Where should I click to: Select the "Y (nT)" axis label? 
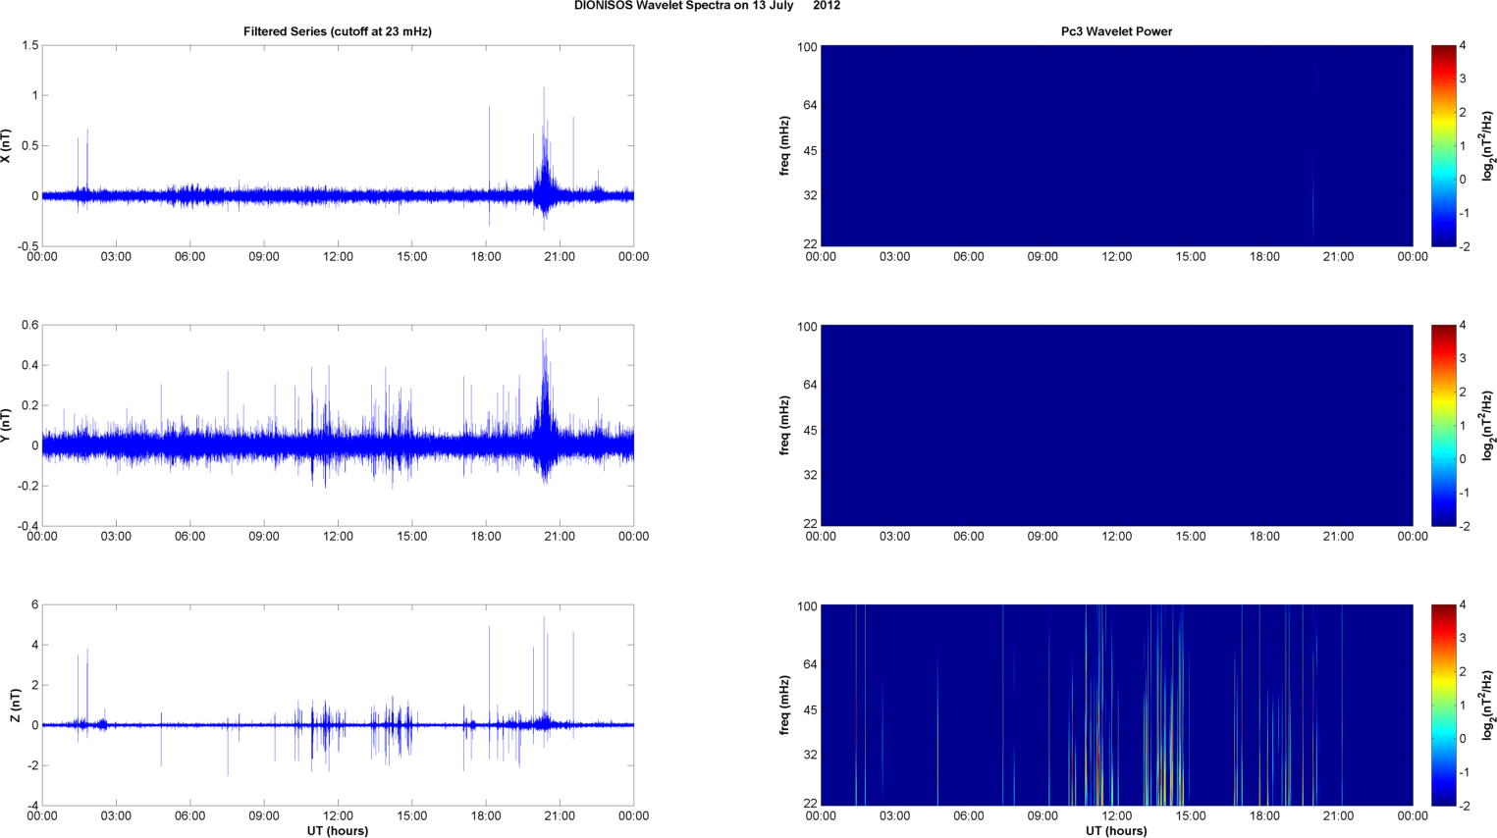click(x=6, y=425)
